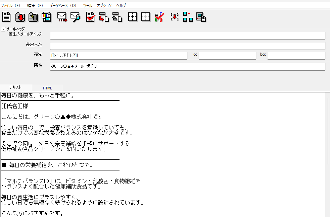
Task: Click the line 'バランスよく配合した健康補助食品です。'
Action: 51,187
